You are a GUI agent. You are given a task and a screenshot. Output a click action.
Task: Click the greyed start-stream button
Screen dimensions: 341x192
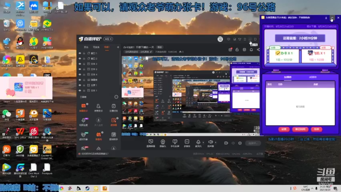pos(253,143)
